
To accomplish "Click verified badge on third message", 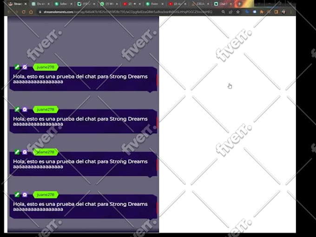I will [25, 152].
